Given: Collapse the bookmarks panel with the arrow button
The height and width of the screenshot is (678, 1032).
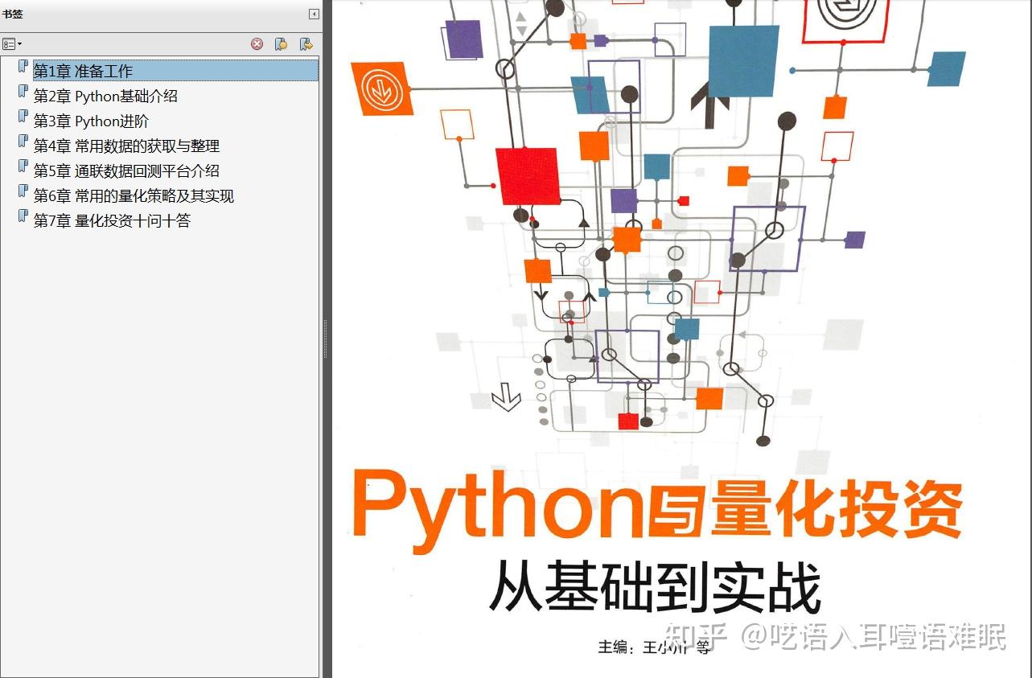Looking at the screenshot, I should (x=313, y=14).
